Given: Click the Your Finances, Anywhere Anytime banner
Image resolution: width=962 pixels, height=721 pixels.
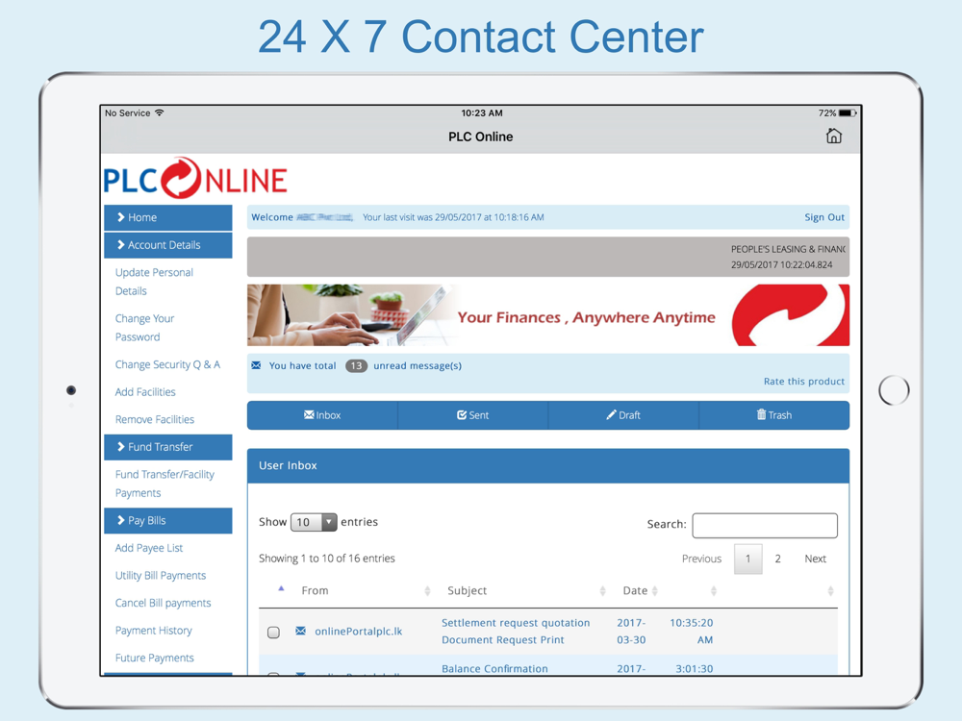Looking at the screenshot, I should point(548,315).
